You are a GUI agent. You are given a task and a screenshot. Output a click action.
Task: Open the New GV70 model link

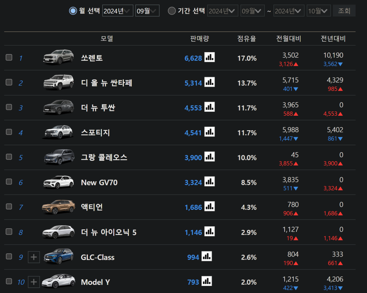[99, 182]
